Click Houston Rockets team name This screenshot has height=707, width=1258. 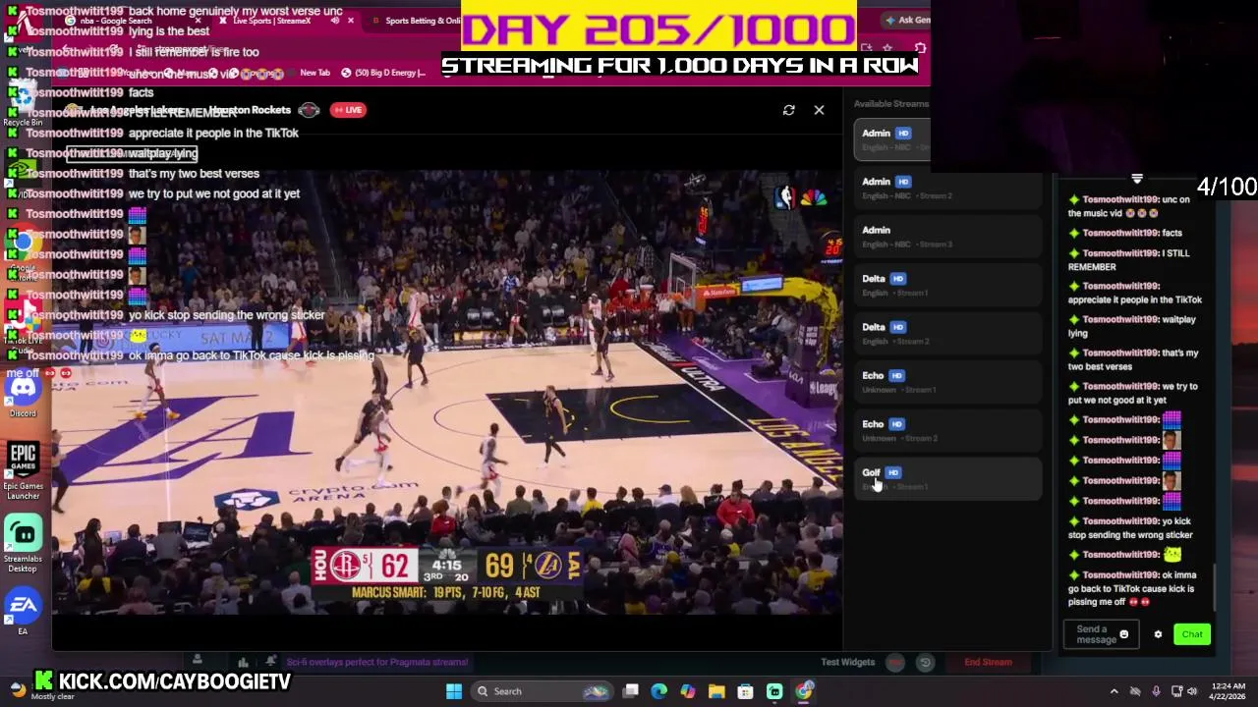(250, 110)
